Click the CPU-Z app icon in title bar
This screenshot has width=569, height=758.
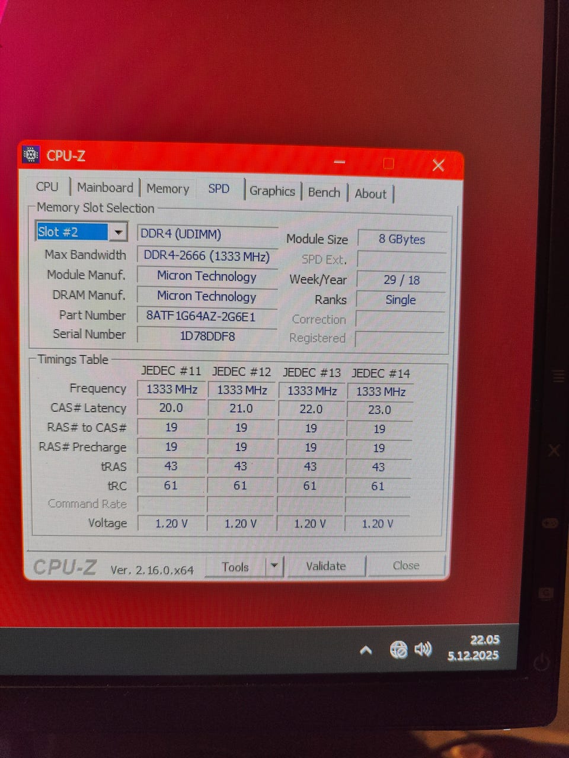(30, 155)
